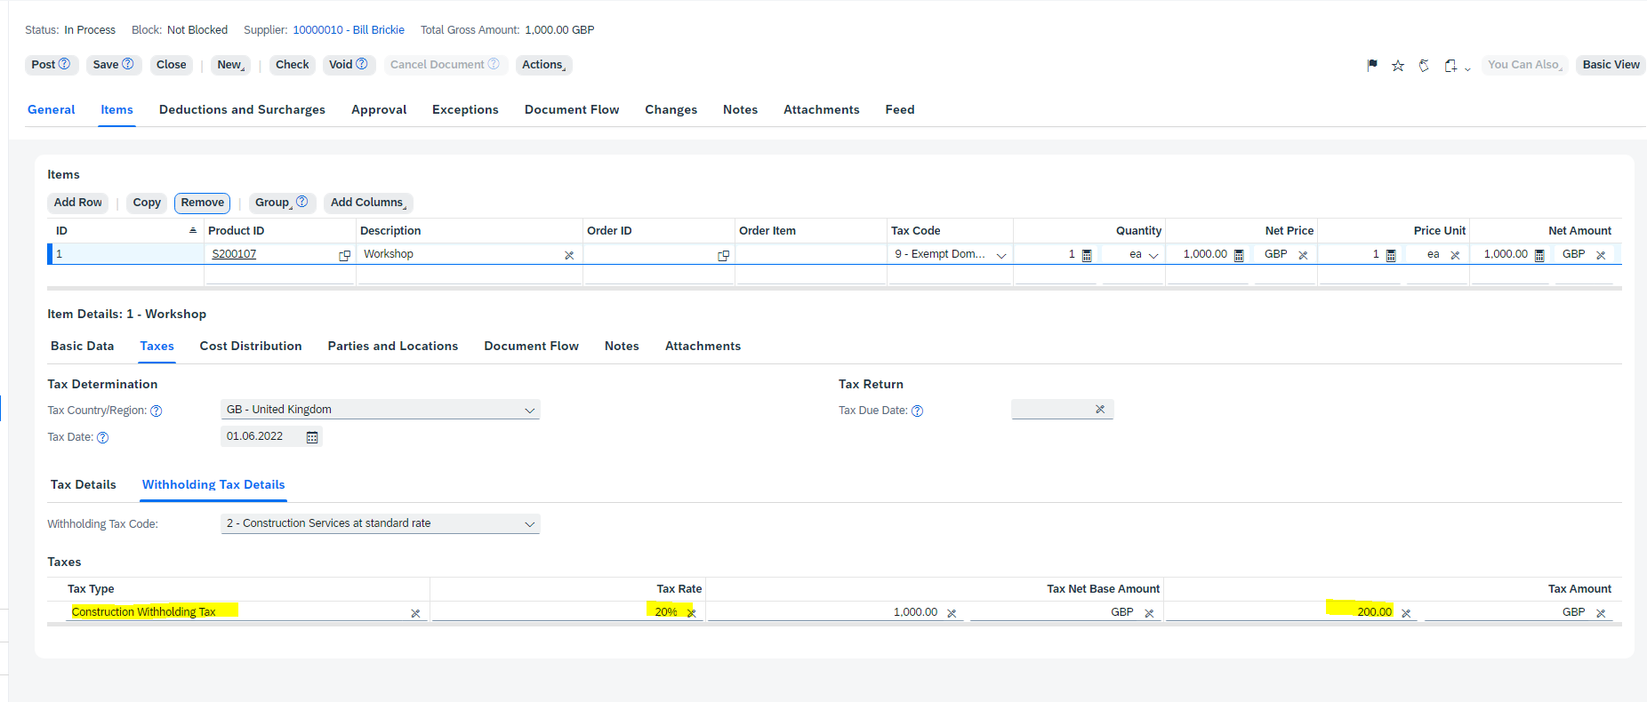This screenshot has height=702, width=1647.
Task: Click the tag icon in top toolbar
Action: coord(1424,65)
